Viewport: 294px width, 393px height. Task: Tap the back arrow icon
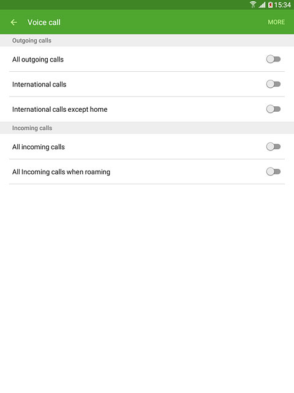(x=14, y=22)
